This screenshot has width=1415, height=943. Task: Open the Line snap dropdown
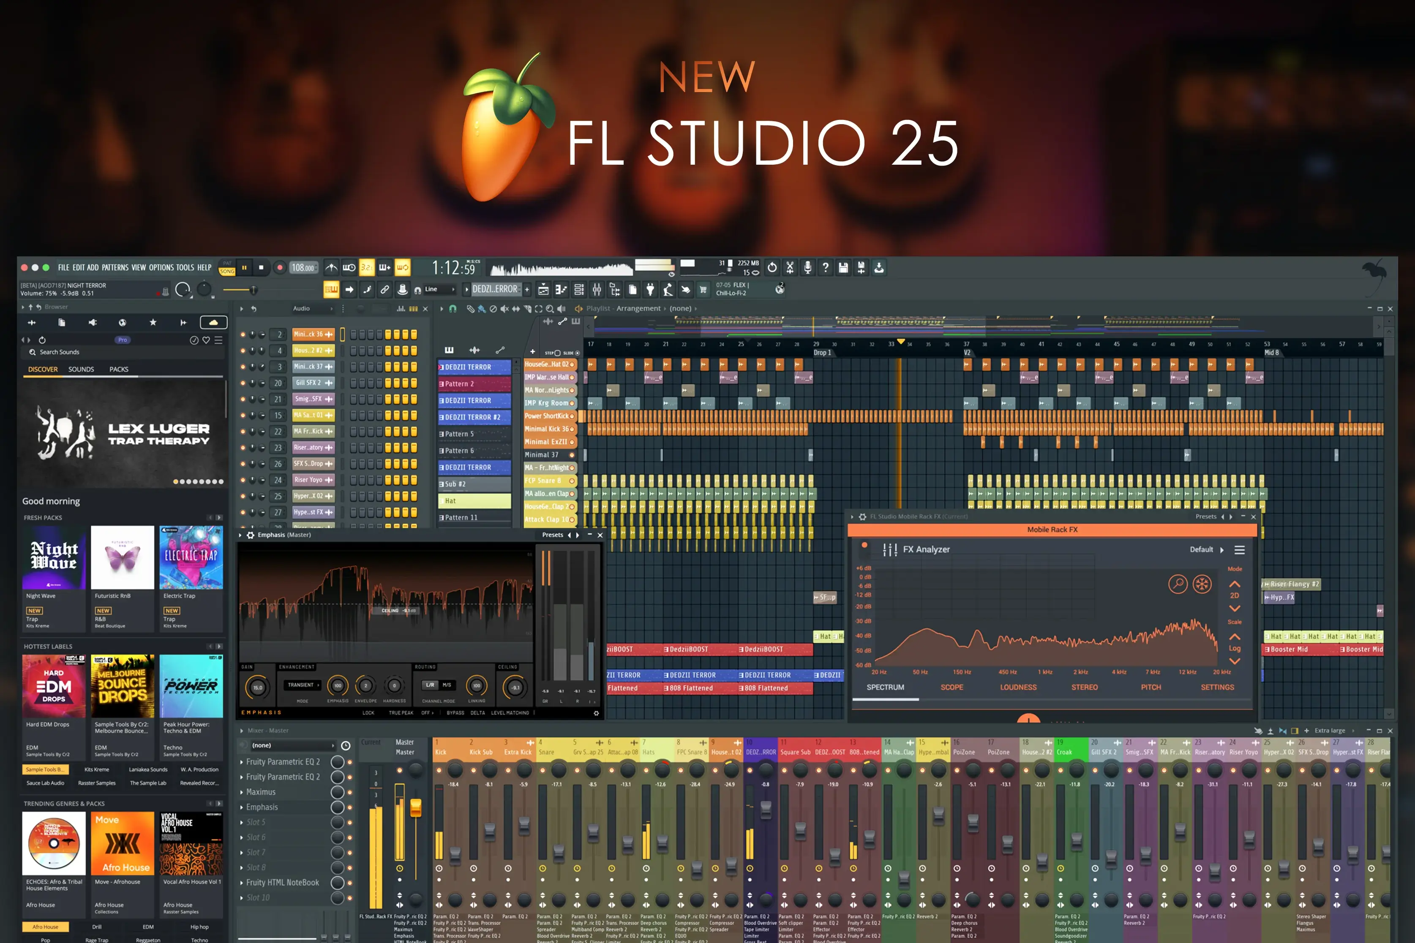click(440, 289)
